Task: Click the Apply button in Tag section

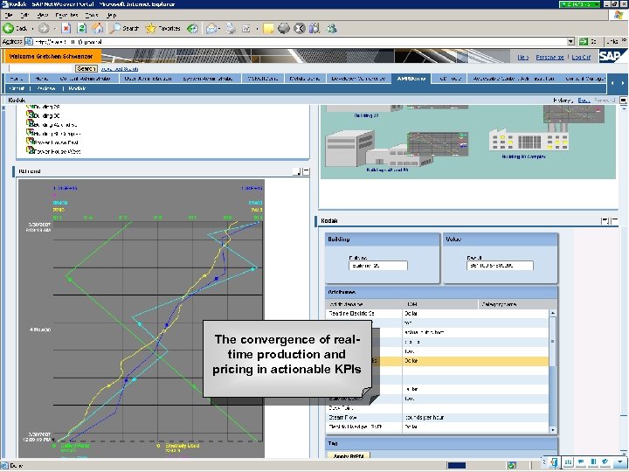Action: [x=349, y=456]
